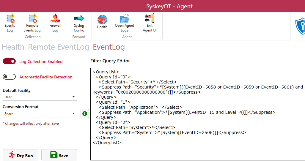Image resolution: width=305 pixels, height=161 pixels.
Task: Click the Dry Run button
Action: point(21,155)
